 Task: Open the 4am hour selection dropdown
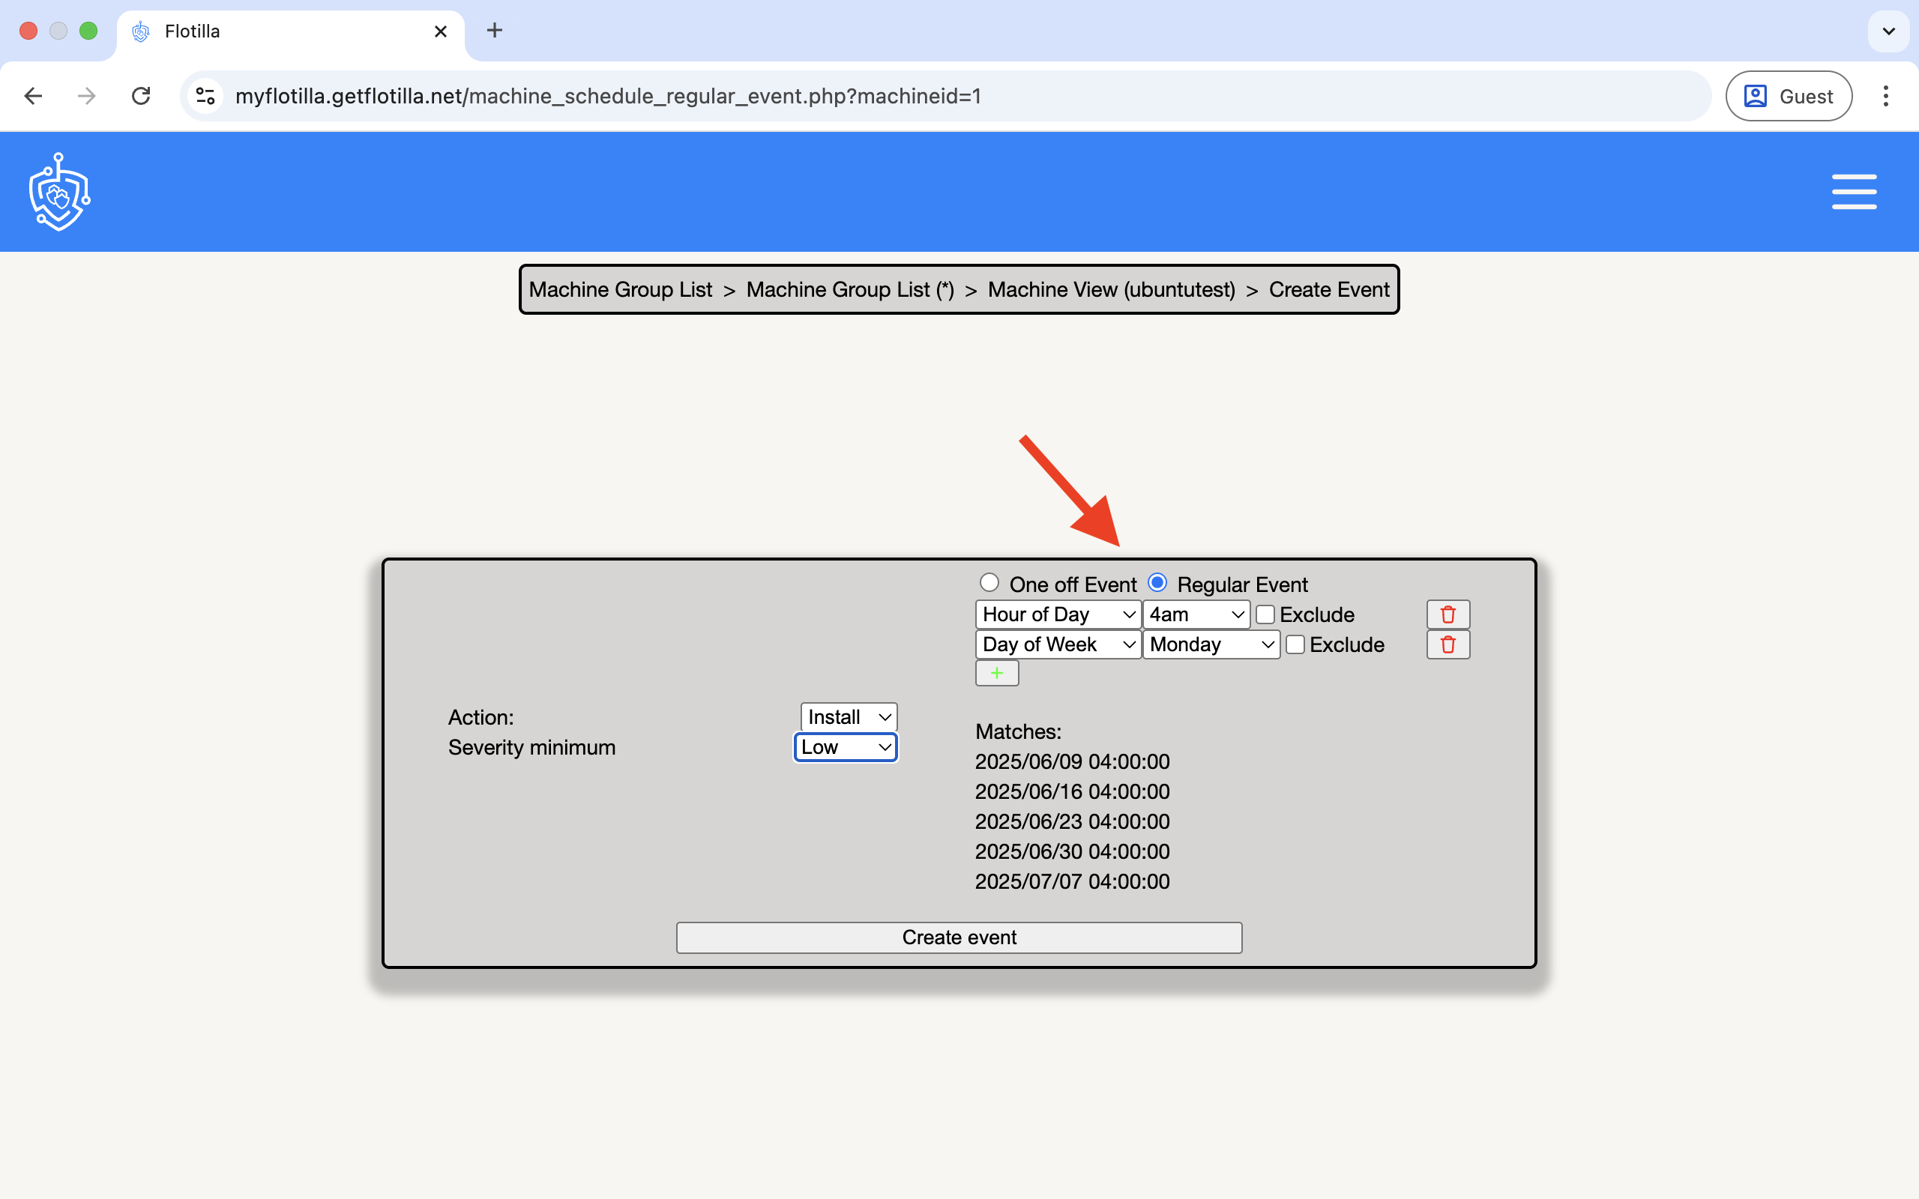[x=1195, y=614]
